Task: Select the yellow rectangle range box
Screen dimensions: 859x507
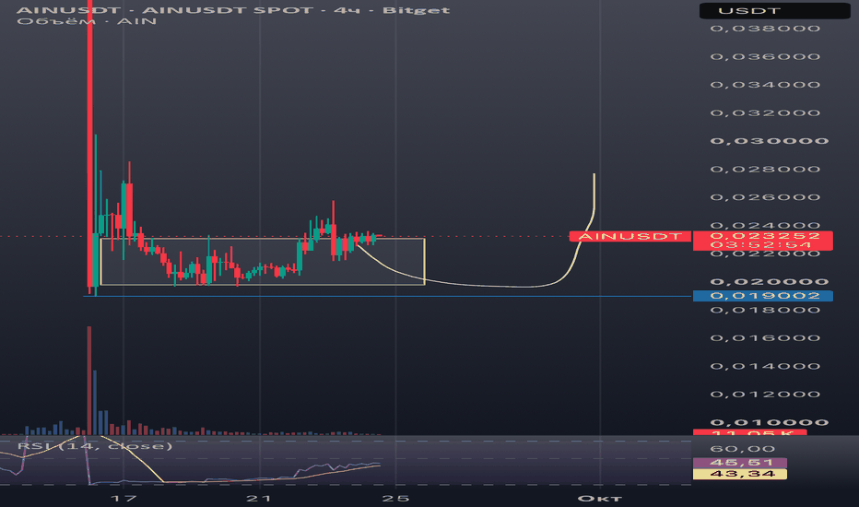Action: coord(263,262)
